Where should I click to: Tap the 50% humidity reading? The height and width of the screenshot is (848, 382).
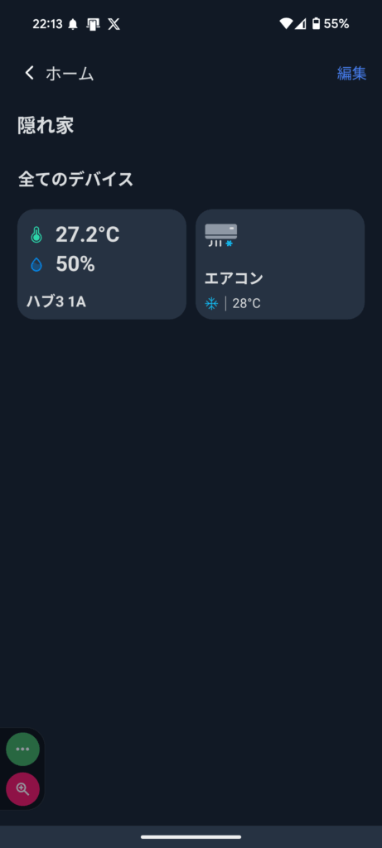click(x=75, y=264)
